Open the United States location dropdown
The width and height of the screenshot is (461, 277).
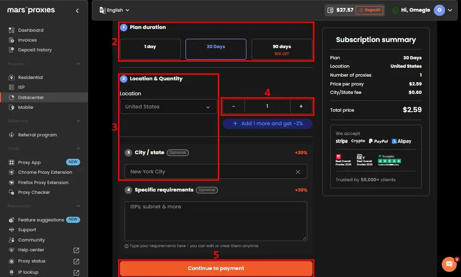point(169,107)
